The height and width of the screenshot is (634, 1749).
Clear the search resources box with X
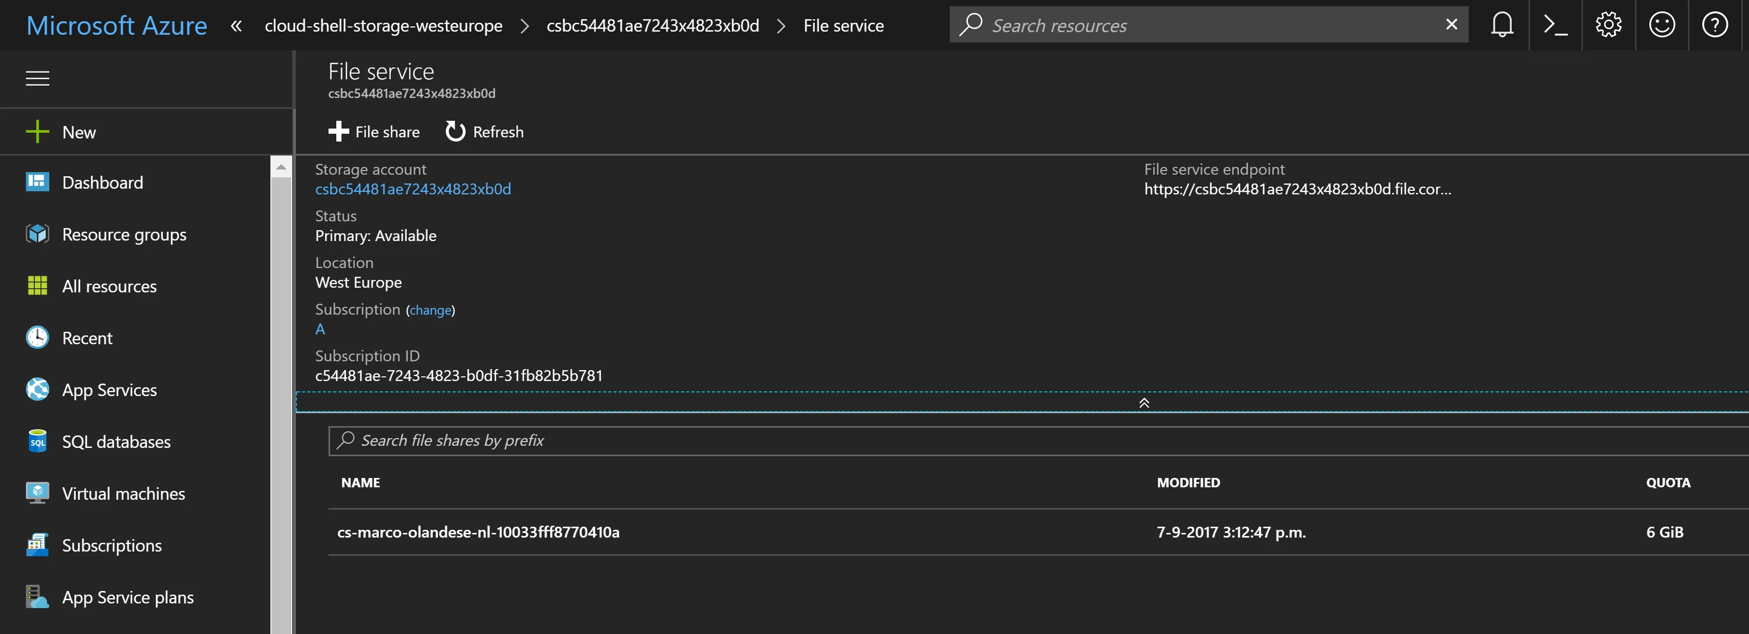coord(1452,24)
